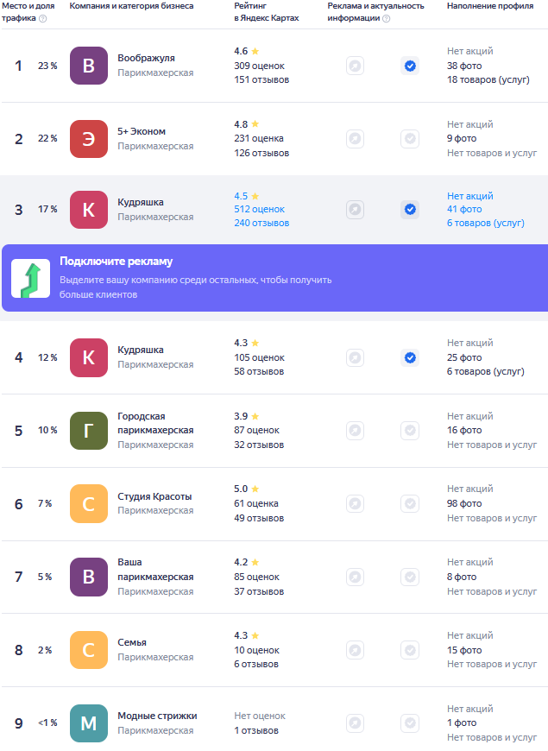Click advertising icon in Городская парикмахерская row
The width and height of the screenshot is (548, 751).
pos(355,431)
